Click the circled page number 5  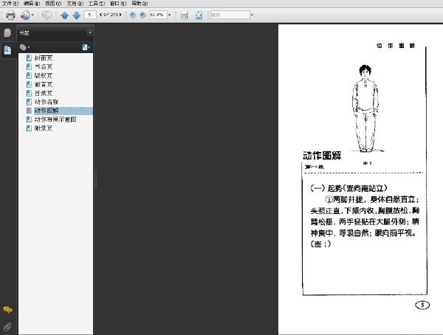[422, 305]
